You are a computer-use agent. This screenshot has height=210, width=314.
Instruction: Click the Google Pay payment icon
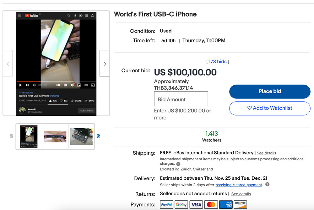point(181,205)
